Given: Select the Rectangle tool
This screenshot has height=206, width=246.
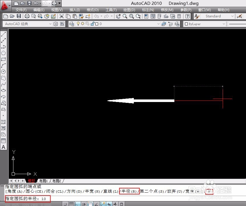Looking at the screenshot, I should 3,59.
